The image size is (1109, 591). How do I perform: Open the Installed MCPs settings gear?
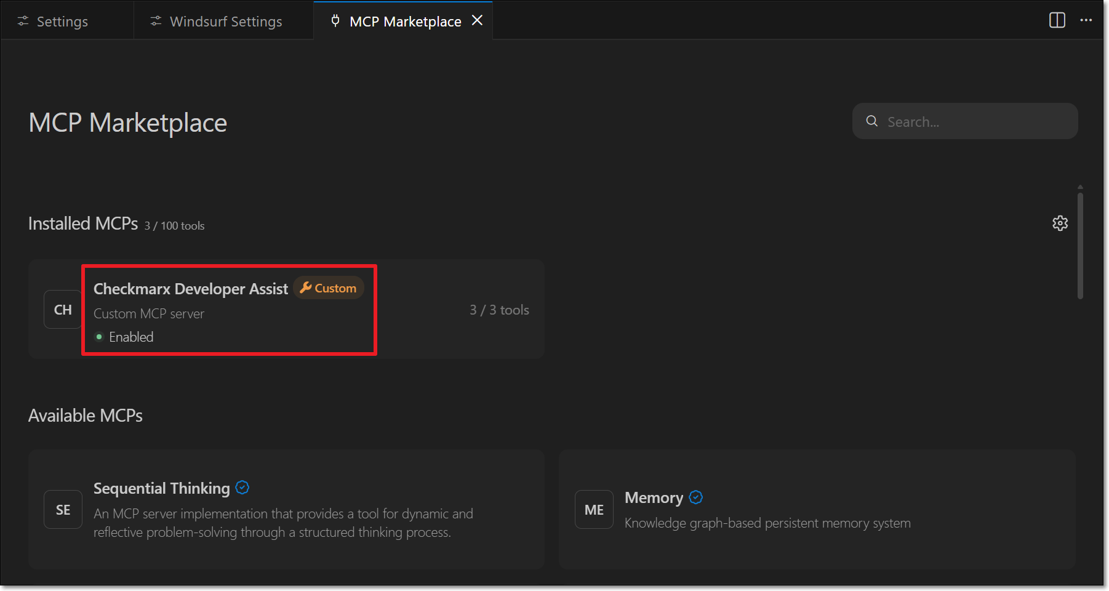1060,223
